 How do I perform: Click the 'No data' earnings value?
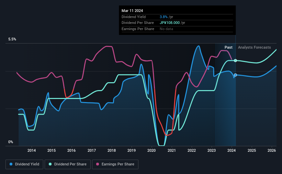(166, 29)
